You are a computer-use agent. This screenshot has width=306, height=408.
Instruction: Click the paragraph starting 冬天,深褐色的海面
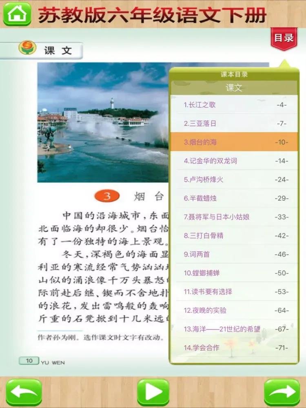104,286
